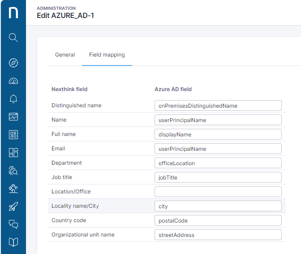301x254 pixels.
Task: Open the chat bubbles icon
Action: tap(13, 224)
